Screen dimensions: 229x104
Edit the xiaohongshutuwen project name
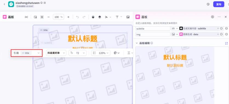(45, 3)
